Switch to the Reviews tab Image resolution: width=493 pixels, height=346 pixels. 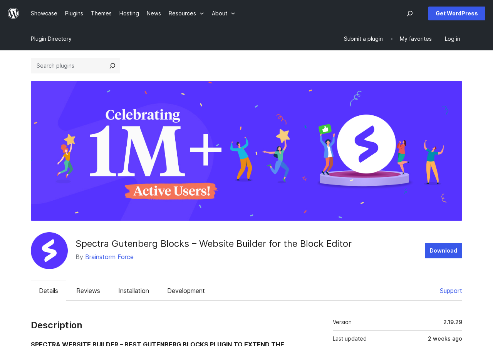pyautogui.click(x=88, y=291)
